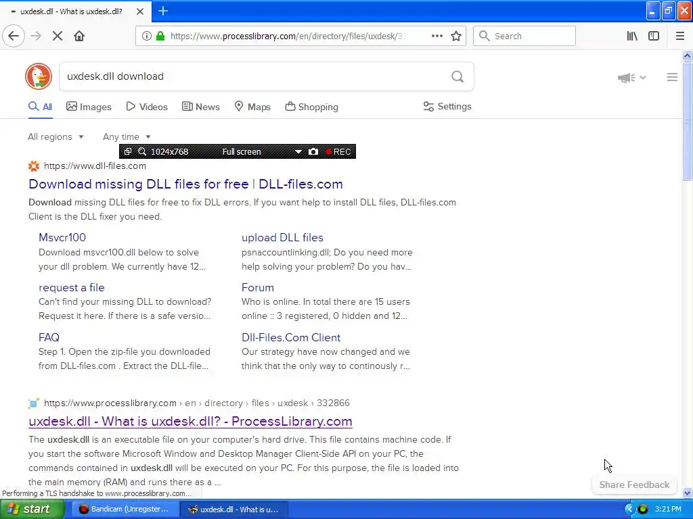
Task: Open the request a file sublink
Action: pos(72,288)
